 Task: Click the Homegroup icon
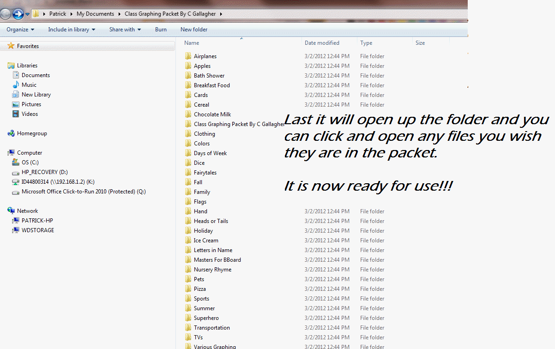pos(11,133)
